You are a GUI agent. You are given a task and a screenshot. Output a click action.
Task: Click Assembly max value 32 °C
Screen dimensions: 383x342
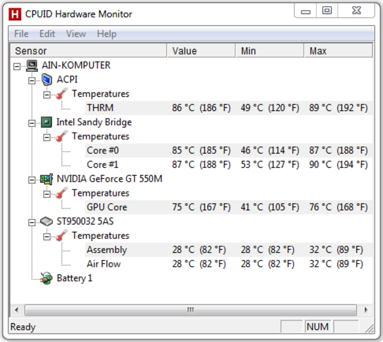point(320,250)
